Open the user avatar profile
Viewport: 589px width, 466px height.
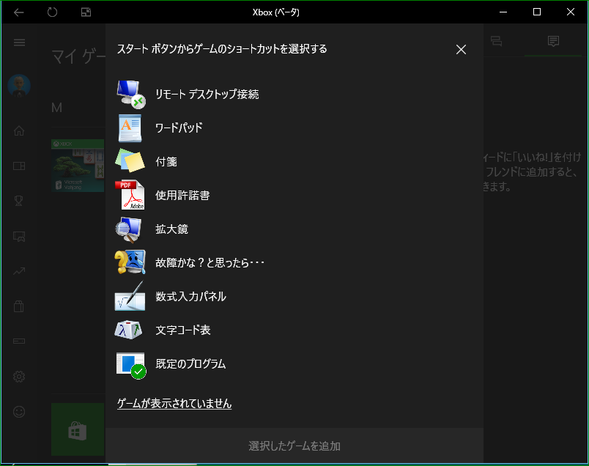(x=19, y=86)
